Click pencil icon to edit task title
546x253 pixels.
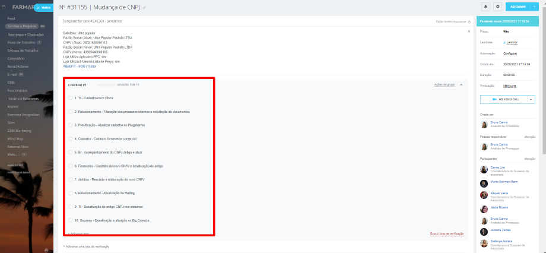(x=144, y=8)
